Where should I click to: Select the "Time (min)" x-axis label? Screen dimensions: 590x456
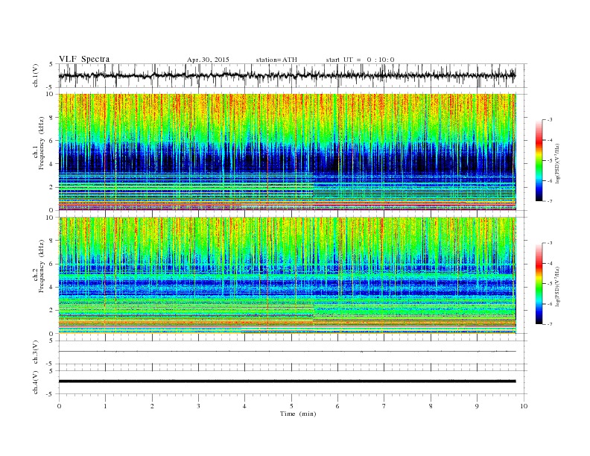298,414
